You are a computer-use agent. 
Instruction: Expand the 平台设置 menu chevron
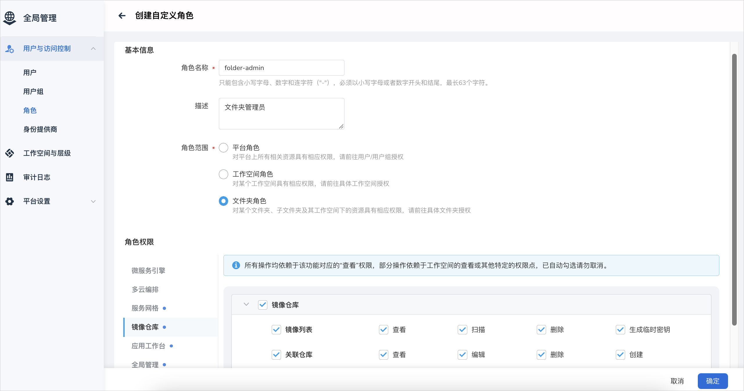click(93, 201)
